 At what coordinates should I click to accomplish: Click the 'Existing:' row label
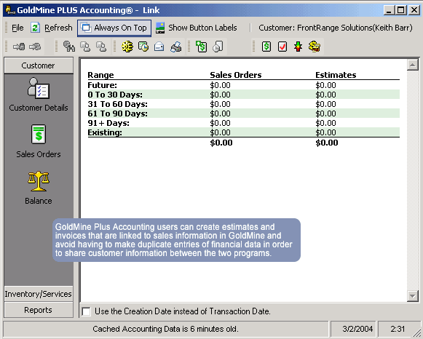click(105, 132)
